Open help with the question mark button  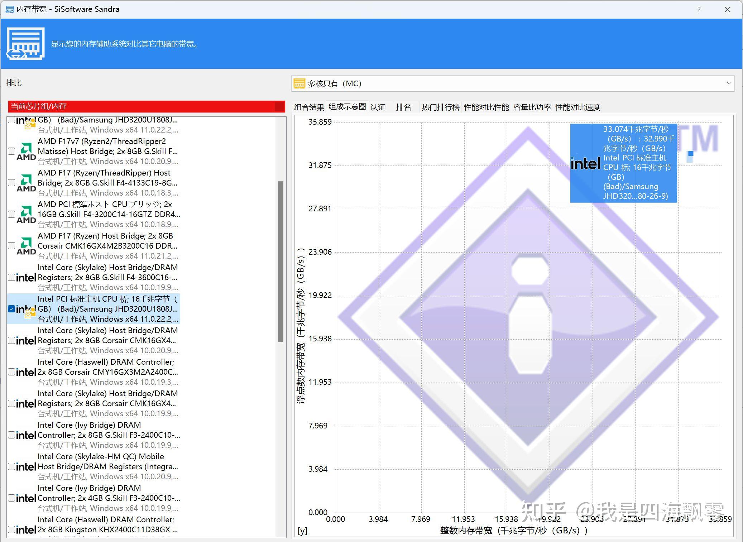[699, 10]
